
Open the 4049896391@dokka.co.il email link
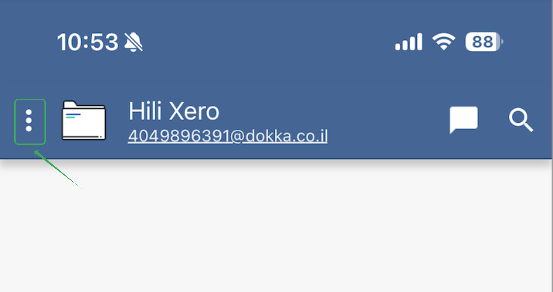pos(228,136)
